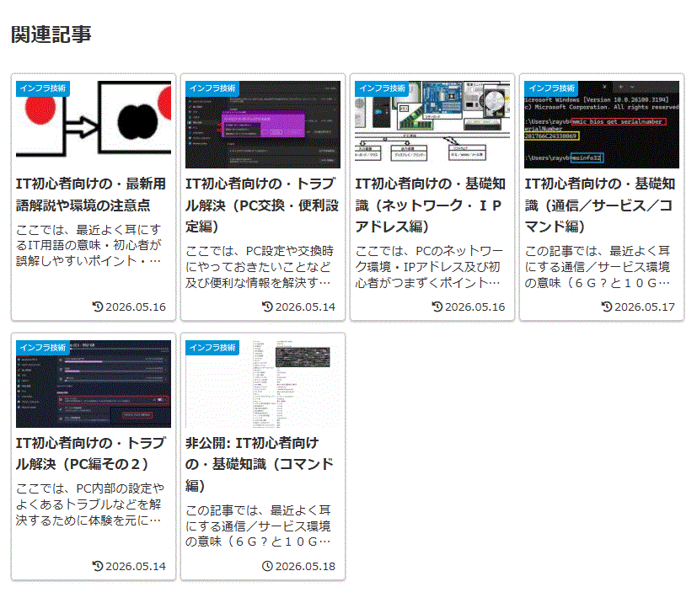The image size is (697, 603).
Task: Click インフラ技術 tag on 通信／サービス／コマンド編 card
Action: coord(552,88)
